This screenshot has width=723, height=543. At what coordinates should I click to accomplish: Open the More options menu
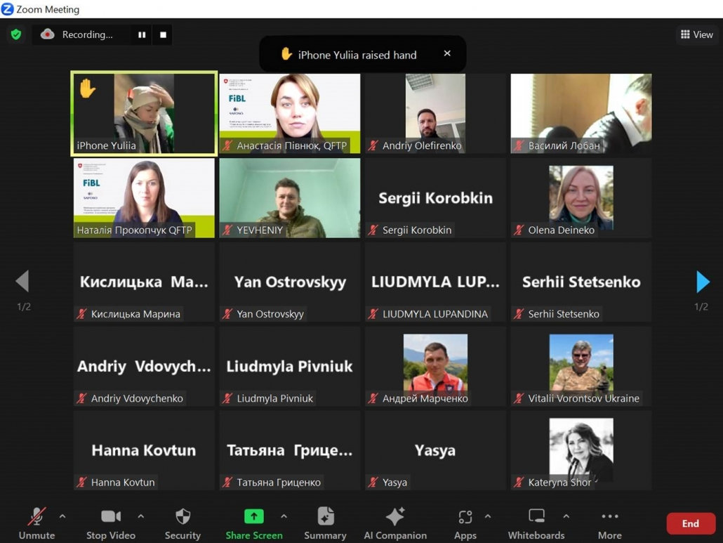[x=609, y=523]
